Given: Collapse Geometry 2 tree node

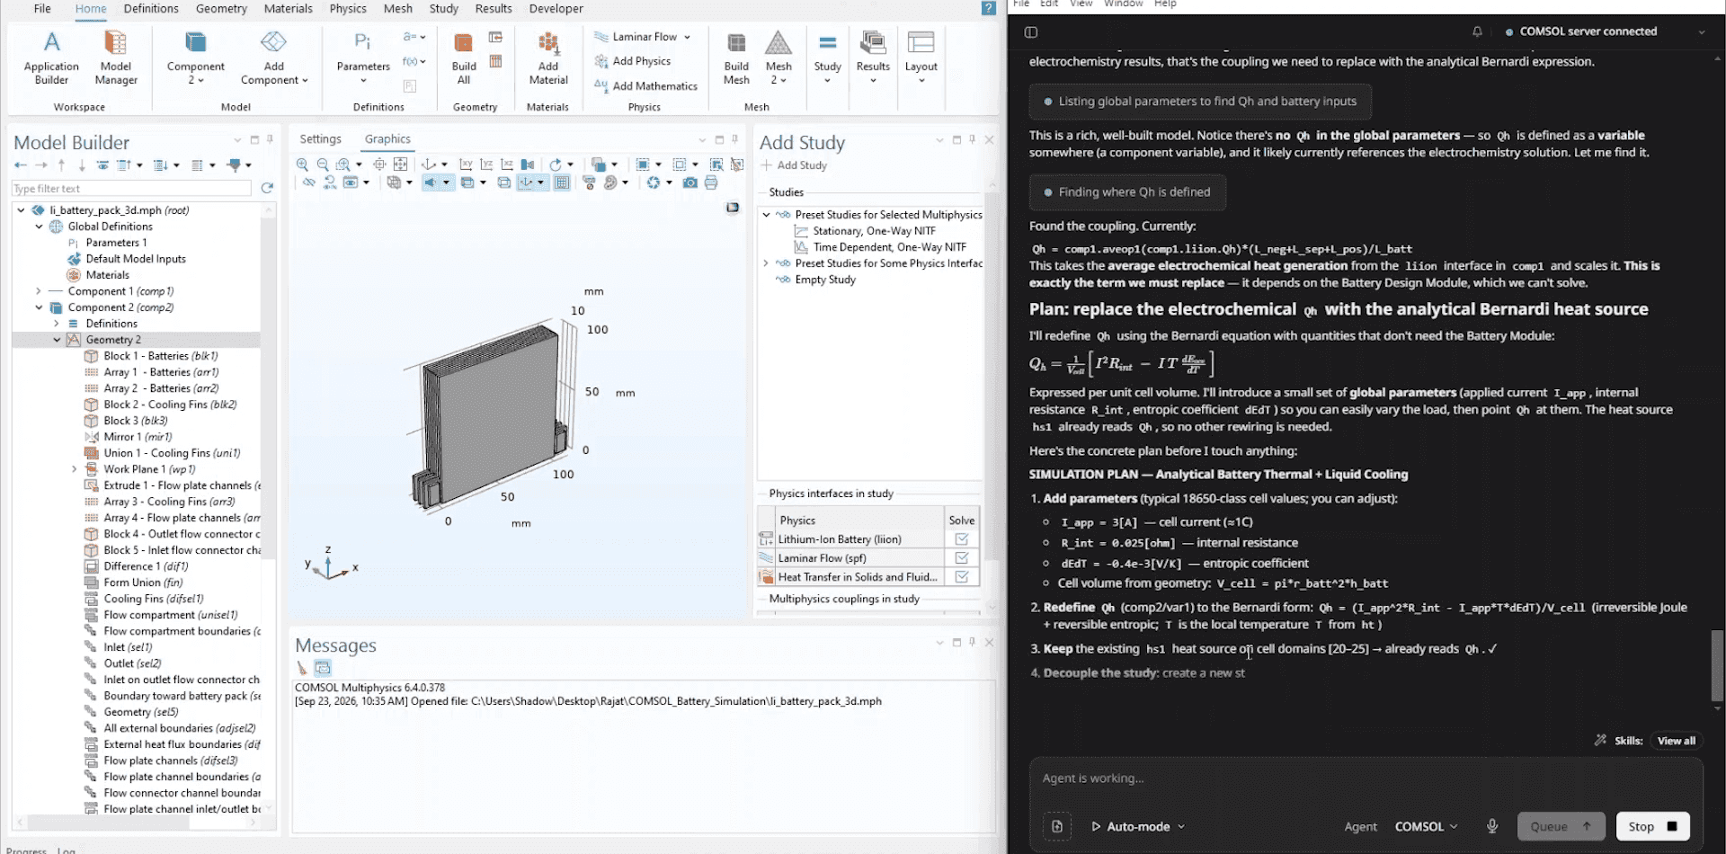Looking at the screenshot, I should pos(57,340).
